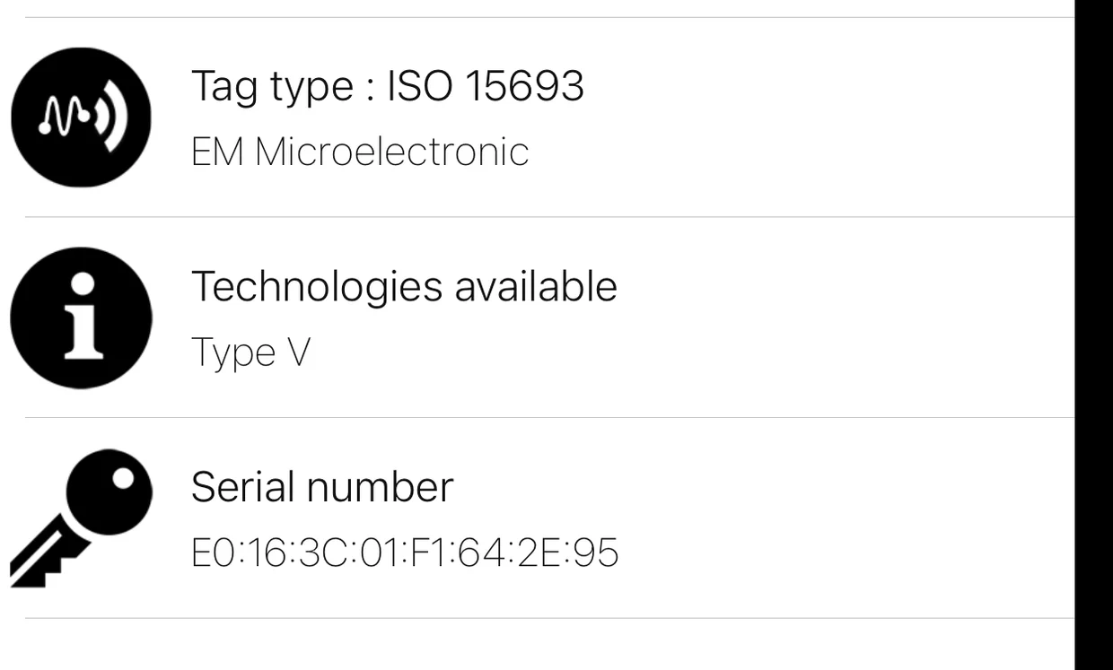Click the curved signal arcs in the tag icon
The height and width of the screenshot is (670, 1113).
[x=112, y=118]
